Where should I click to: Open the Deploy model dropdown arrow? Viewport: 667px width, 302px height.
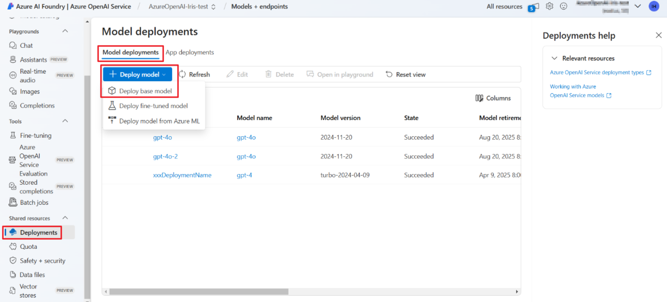pos(165,74)
